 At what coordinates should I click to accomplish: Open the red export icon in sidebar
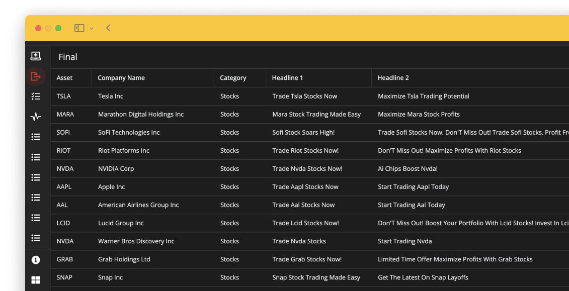pyautogui.click(x=36, y=76)
